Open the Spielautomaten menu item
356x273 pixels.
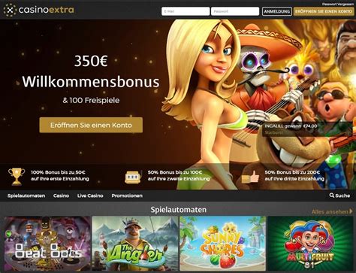[26, 196]
